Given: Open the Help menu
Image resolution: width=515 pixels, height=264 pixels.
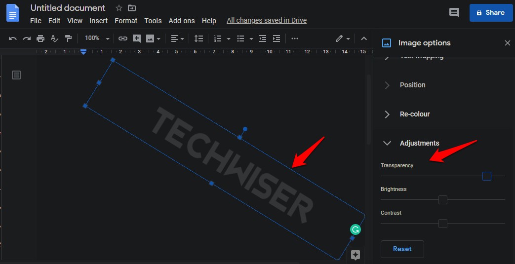Looking at the screenshot, I should click(x=209, y=21).
